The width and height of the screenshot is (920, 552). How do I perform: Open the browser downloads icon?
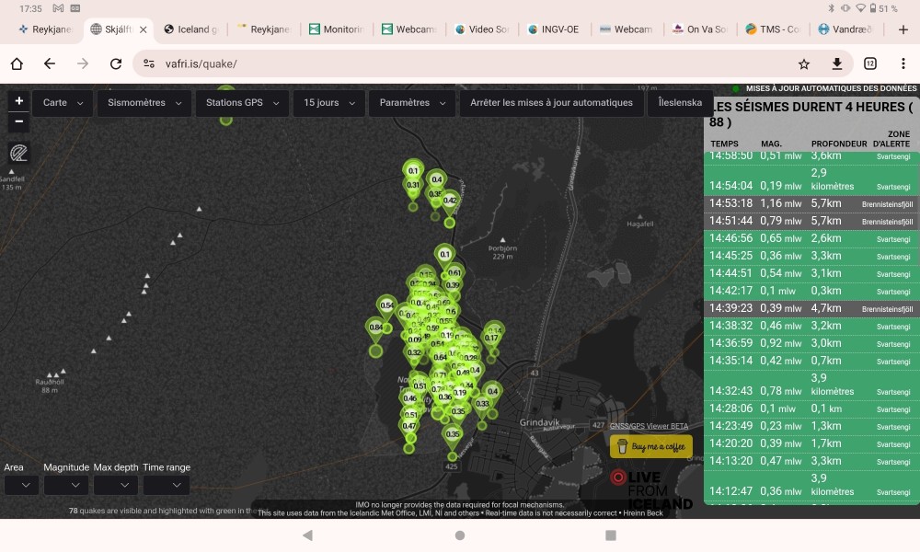point(837,64)
